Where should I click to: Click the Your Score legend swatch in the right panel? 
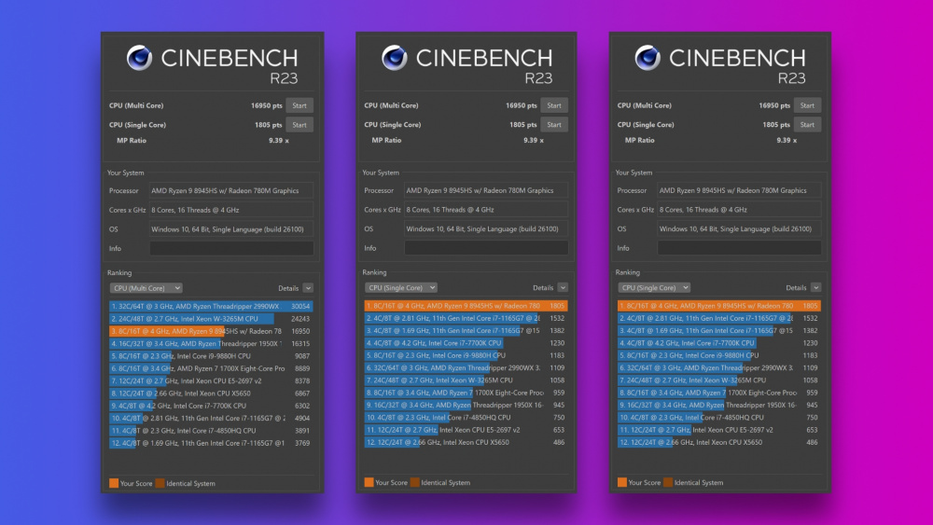click(x=622, y=483)
